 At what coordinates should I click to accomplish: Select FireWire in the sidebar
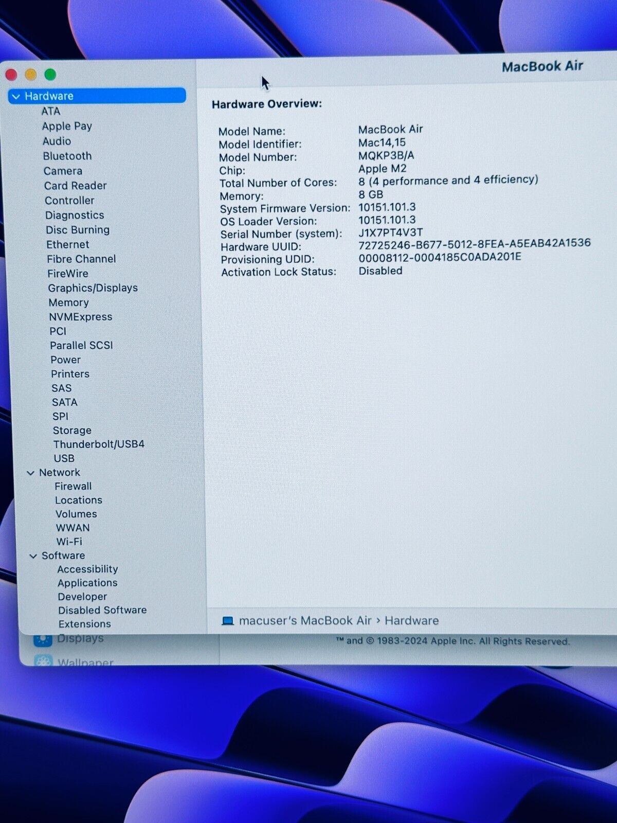pyautogui.click(x=68, y=274)
